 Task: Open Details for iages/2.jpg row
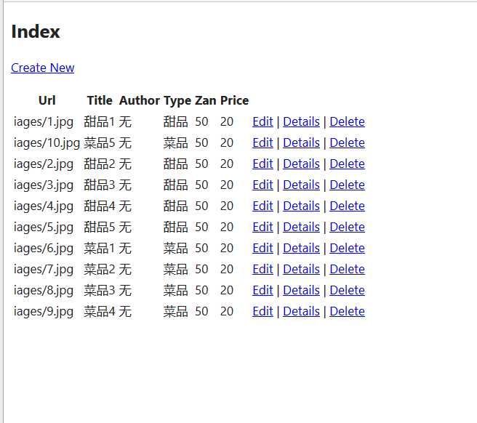(x=301, y=164)
